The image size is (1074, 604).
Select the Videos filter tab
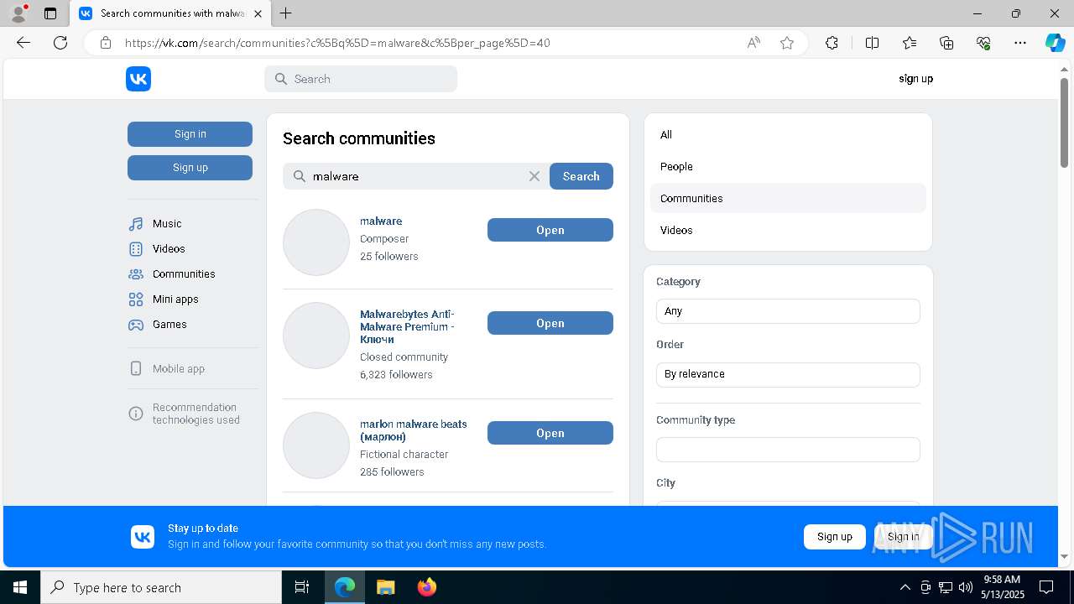[788, 231]
